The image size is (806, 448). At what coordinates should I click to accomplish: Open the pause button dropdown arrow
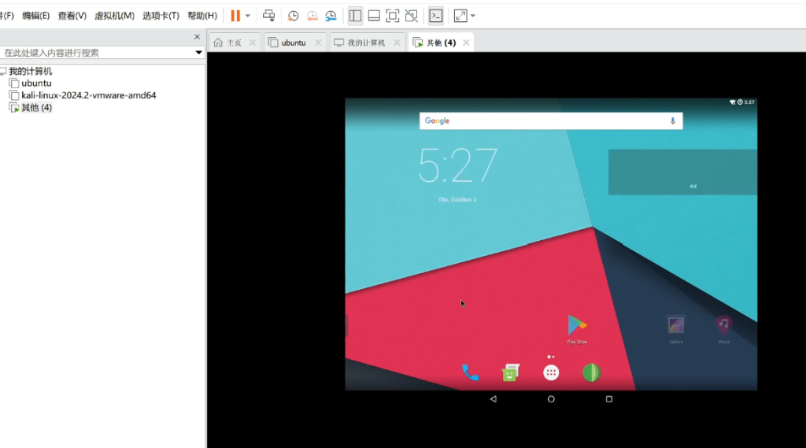[248, 16]
